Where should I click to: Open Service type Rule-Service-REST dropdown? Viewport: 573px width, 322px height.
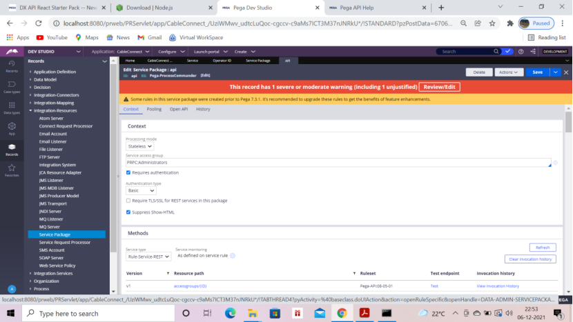click(148, 256)
